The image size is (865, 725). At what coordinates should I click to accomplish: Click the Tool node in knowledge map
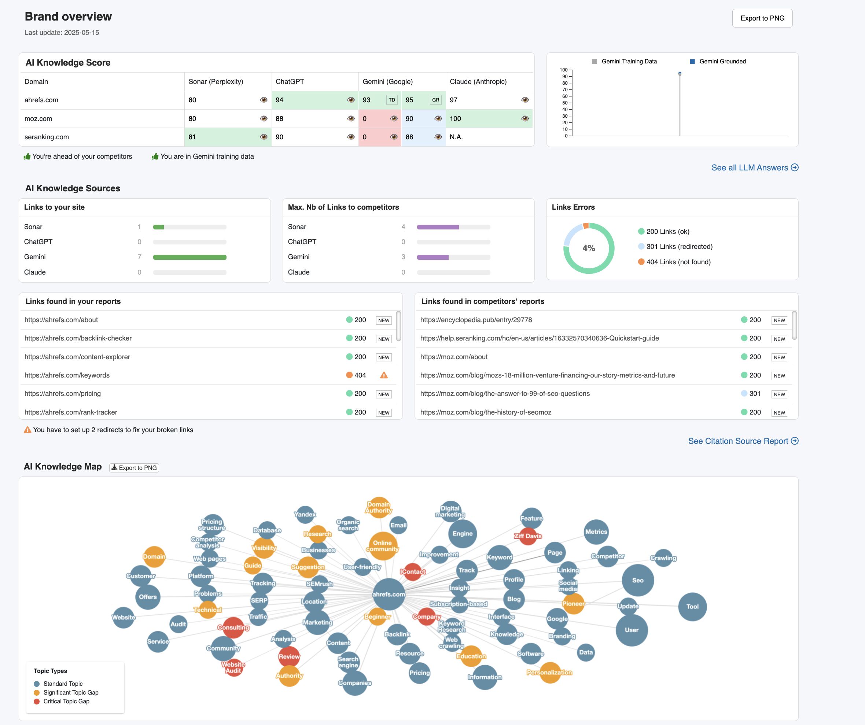692,607
